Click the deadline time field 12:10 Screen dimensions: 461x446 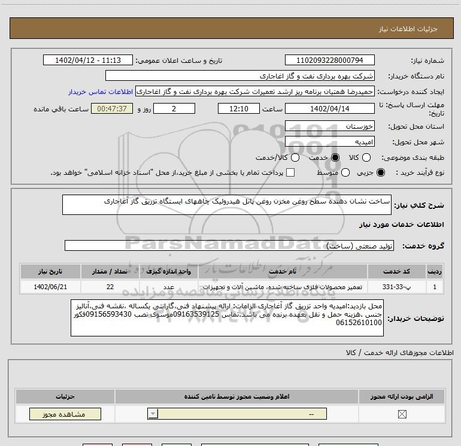(x=239, y=108)
